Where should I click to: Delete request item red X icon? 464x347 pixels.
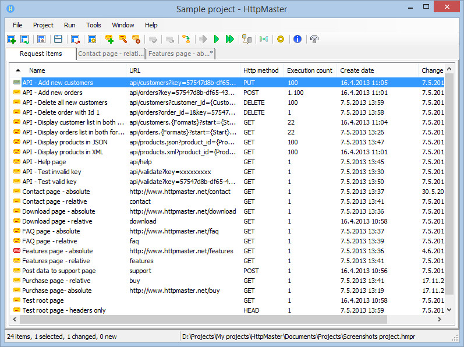click(136, 39)
